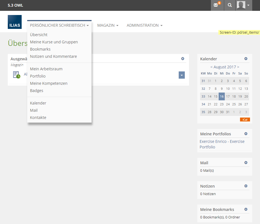
Task: Click the ILIAS logo
Action: 14,22
